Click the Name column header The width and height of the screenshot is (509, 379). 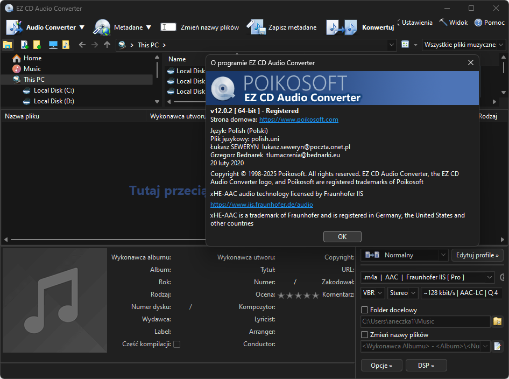pos(177,59)
